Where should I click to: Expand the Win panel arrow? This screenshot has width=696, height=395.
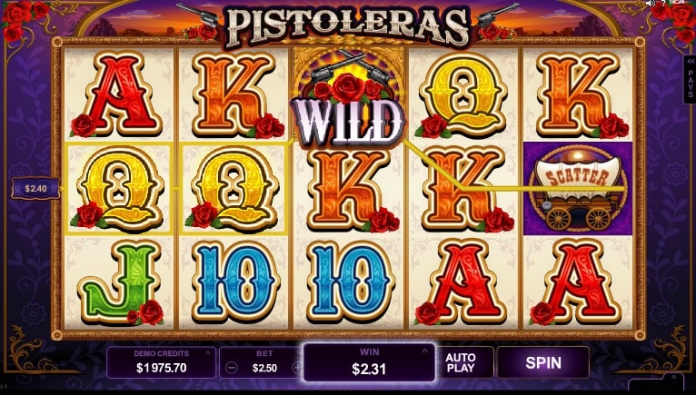pyautogui.click(x=424, y=351)
